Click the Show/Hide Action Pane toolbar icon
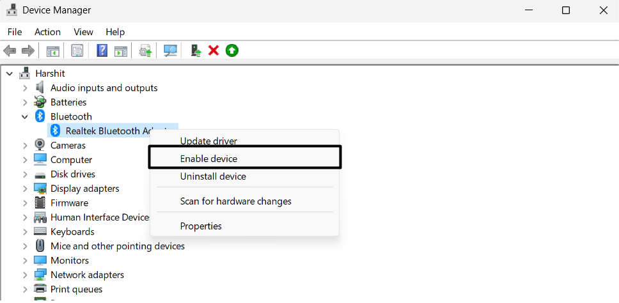The image size is (619, 303). [x=121, y=50]
